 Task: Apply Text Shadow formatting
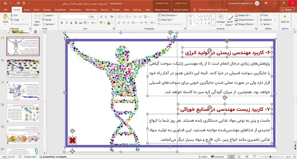(76, 23)
